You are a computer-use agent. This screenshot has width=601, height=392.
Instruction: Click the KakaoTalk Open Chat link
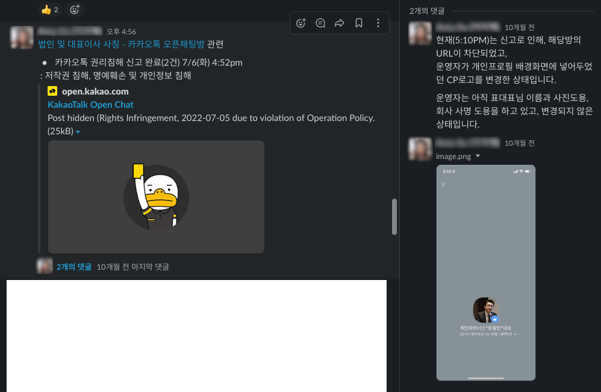tap(90, 105)
